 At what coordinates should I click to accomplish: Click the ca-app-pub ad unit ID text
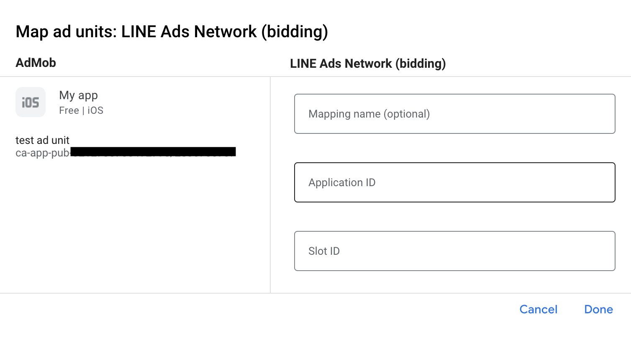42,153
